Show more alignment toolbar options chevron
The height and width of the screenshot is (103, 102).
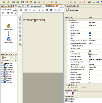tap(63, 10)
